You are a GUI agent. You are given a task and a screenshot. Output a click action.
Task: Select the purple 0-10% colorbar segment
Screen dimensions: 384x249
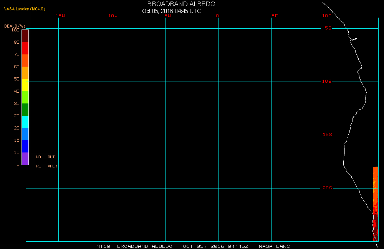25,158
